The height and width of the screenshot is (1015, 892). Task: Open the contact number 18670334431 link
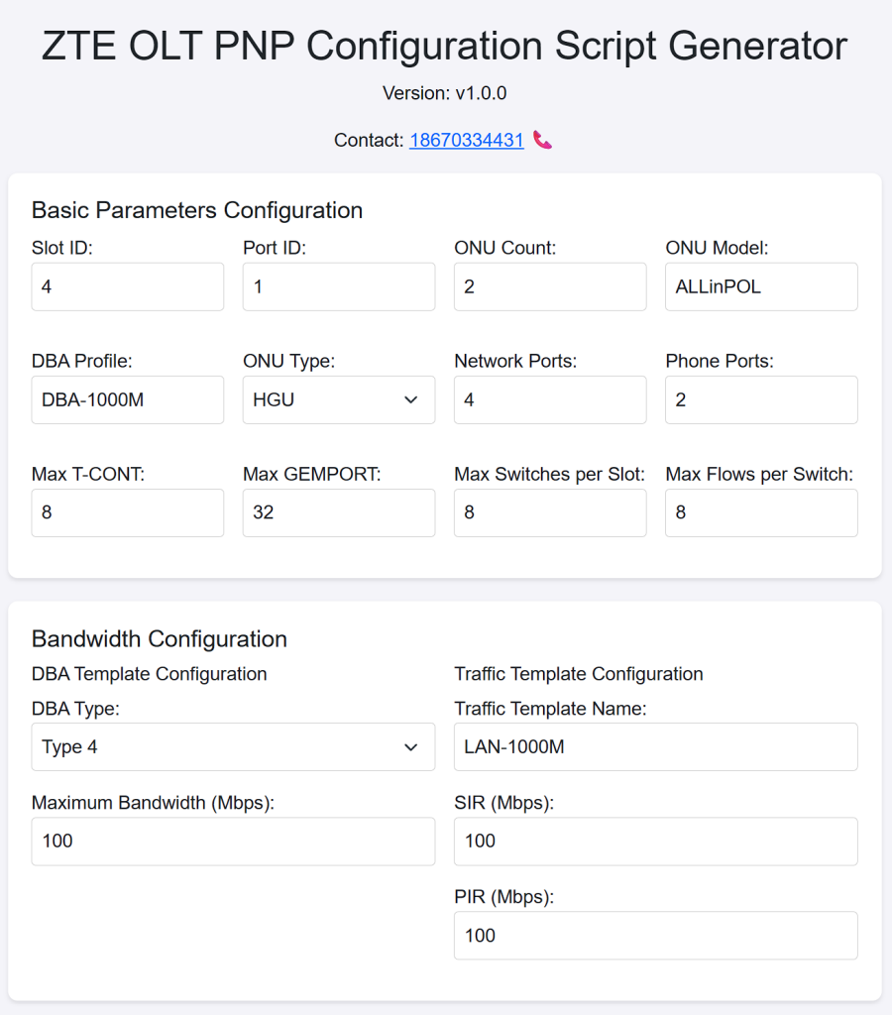(x=466, y=140)
